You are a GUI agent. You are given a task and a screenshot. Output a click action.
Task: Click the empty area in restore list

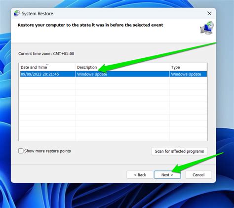(x=114, y=109)
